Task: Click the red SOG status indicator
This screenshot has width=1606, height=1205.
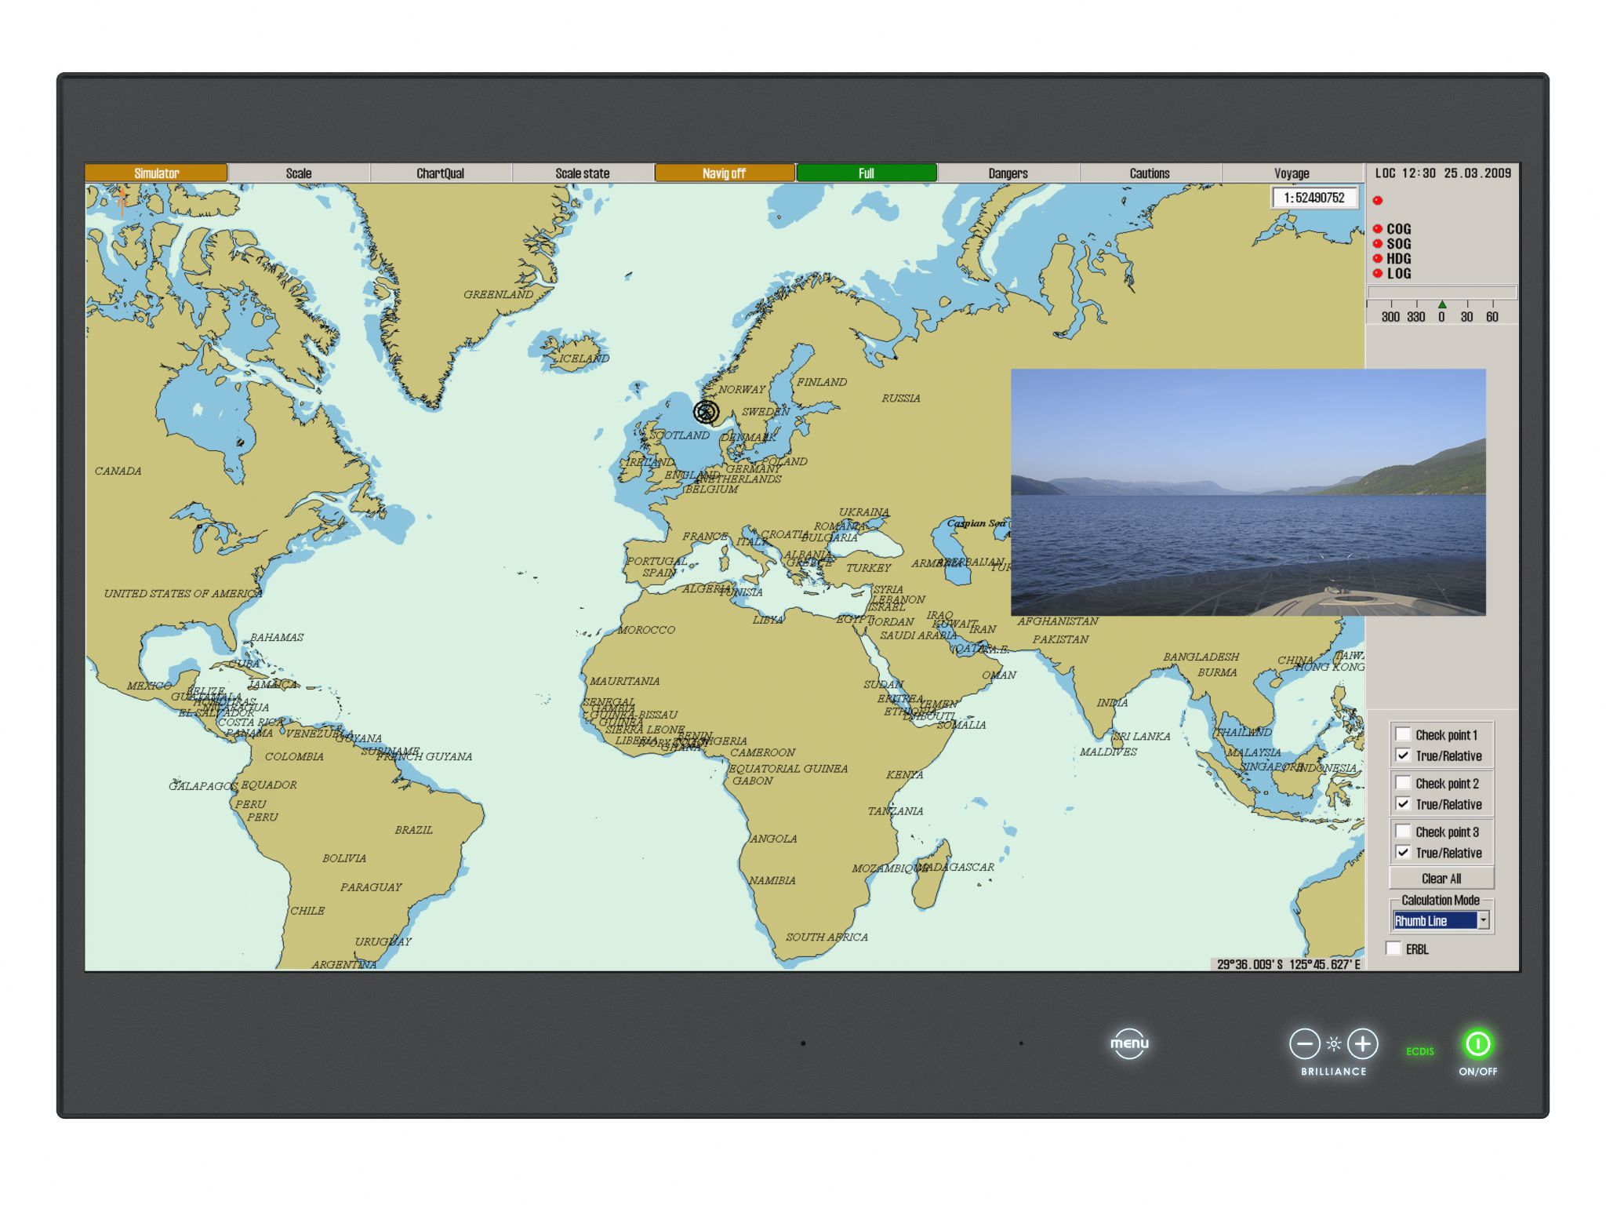Action: point(1378,244)
